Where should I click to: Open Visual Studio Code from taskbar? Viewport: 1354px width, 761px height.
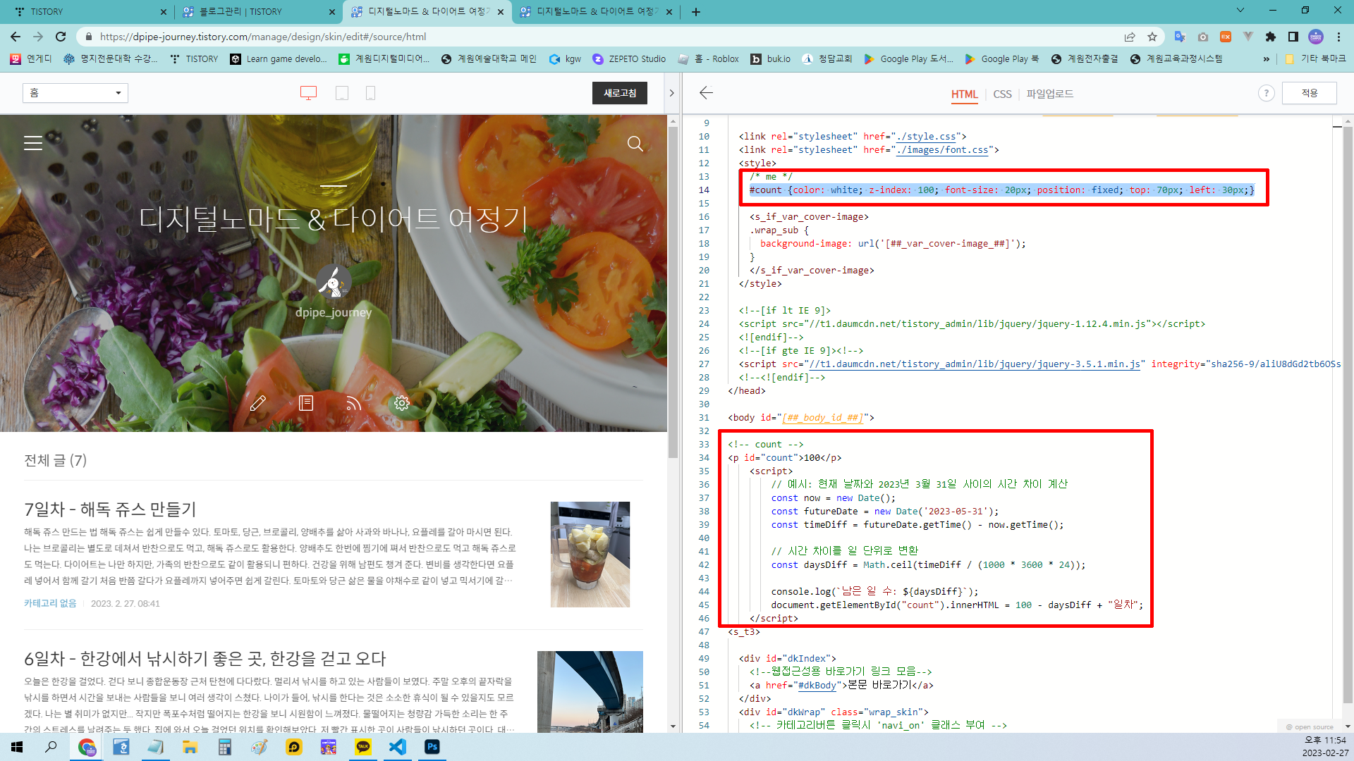click(x=398, y=747)
